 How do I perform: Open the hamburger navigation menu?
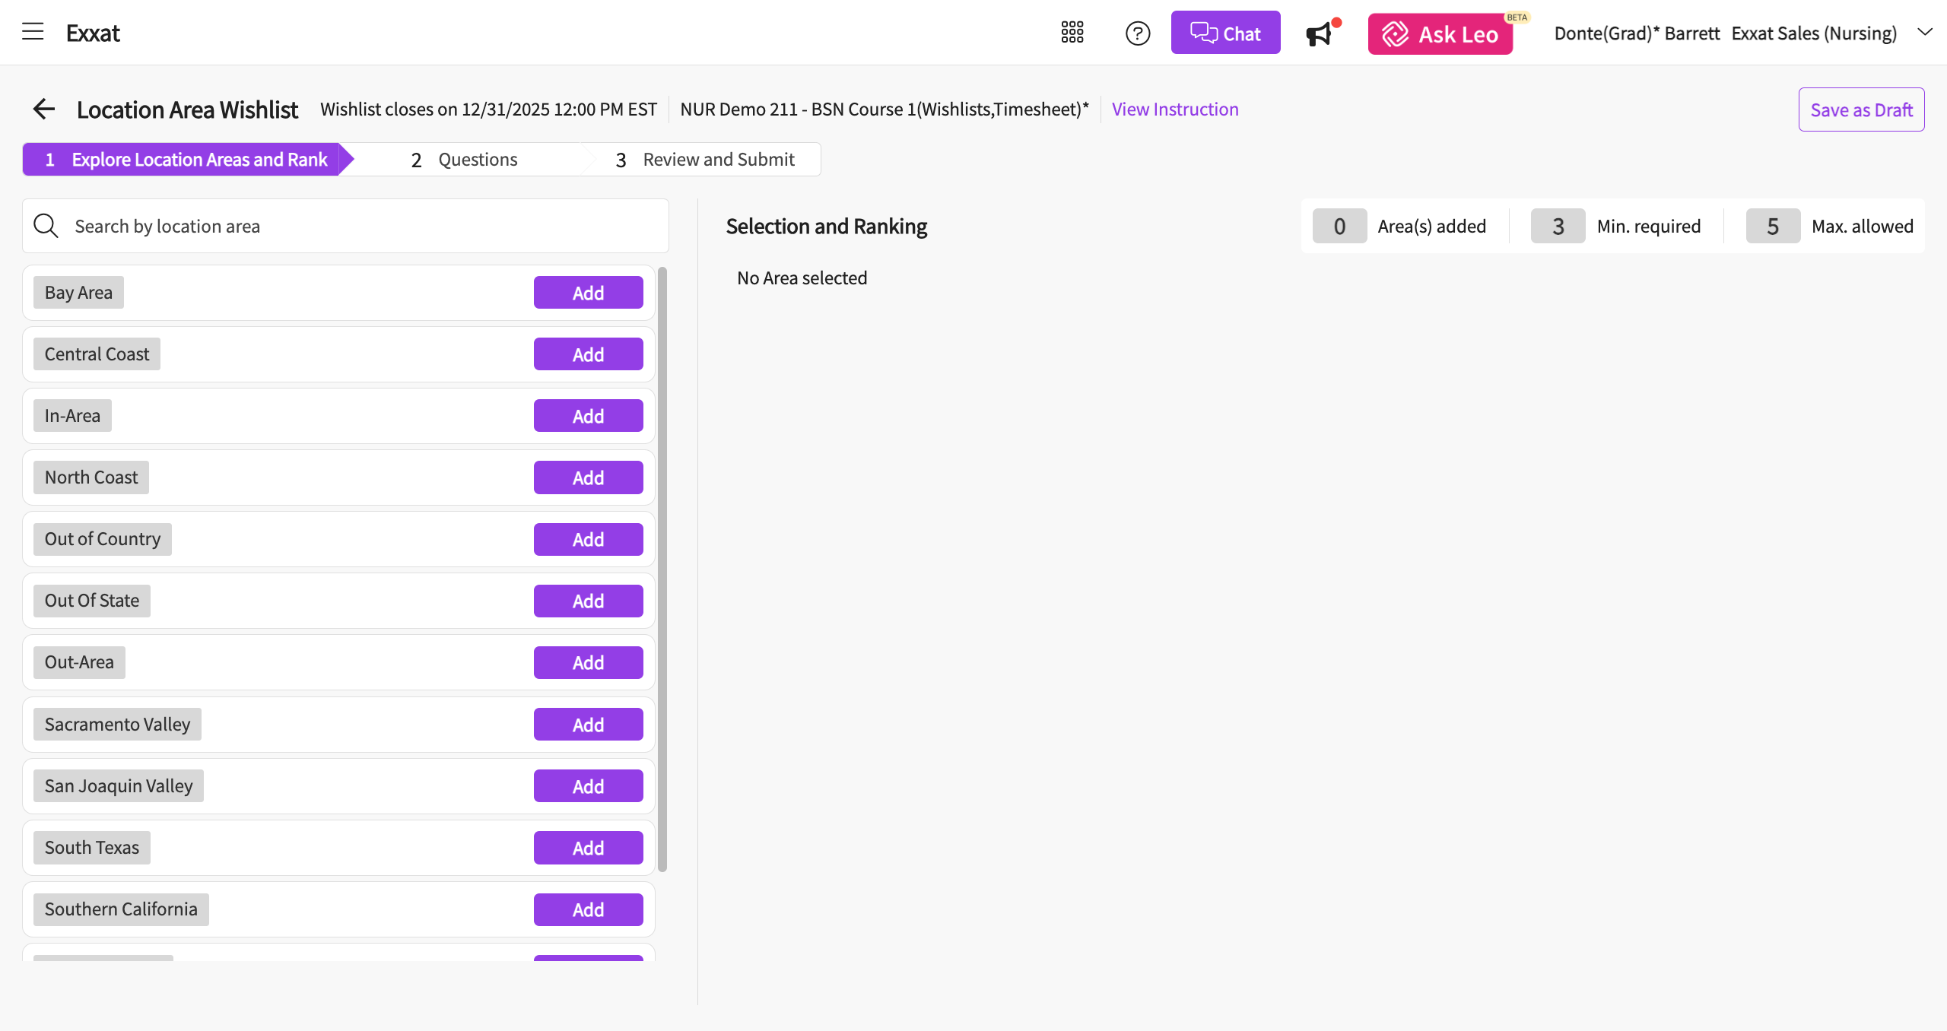[33, 32]
